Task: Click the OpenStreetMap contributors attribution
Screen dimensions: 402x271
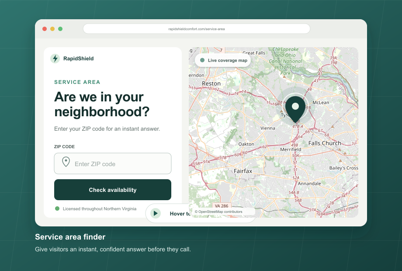Action: 218,212
